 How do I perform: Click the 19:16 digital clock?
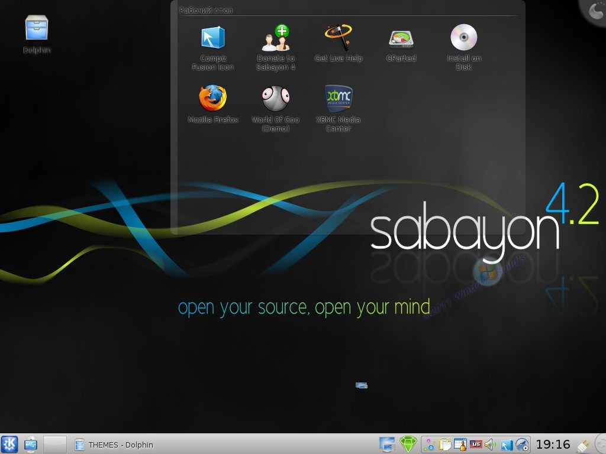553,445
